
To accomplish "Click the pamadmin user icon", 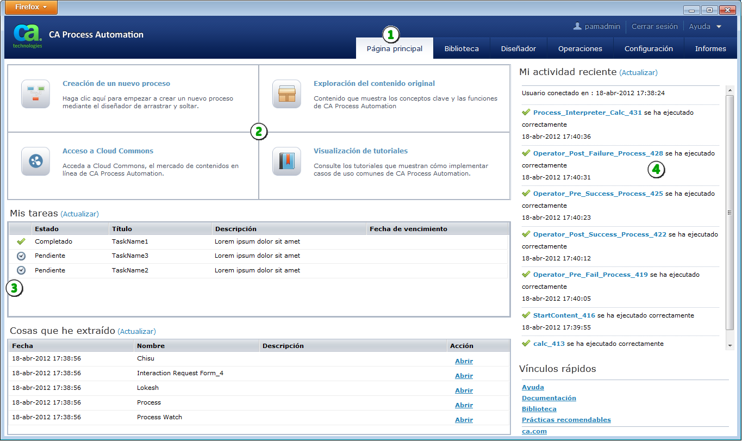I will [578, 26].
